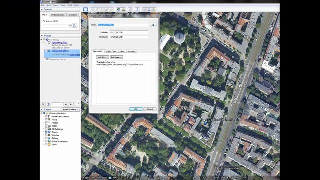Toggle the Borders and Labels layer checkbox
The width and height of the screenshot is (320, 180).
[46, 116]
